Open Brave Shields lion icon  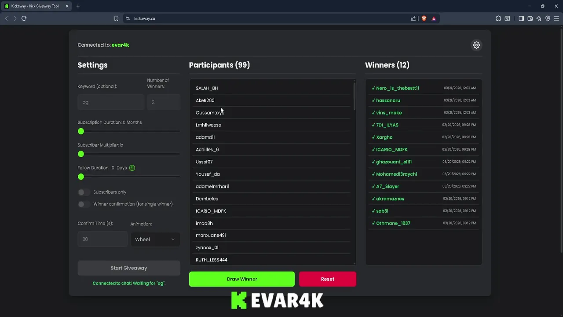[x=424, y=18]
